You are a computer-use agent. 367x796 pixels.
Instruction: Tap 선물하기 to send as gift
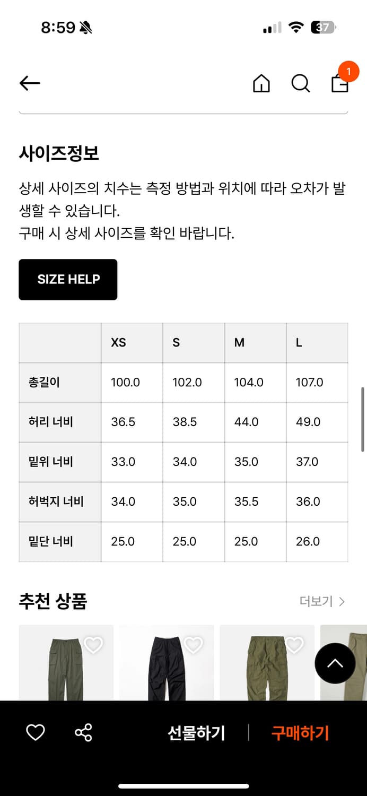(196, 733)
